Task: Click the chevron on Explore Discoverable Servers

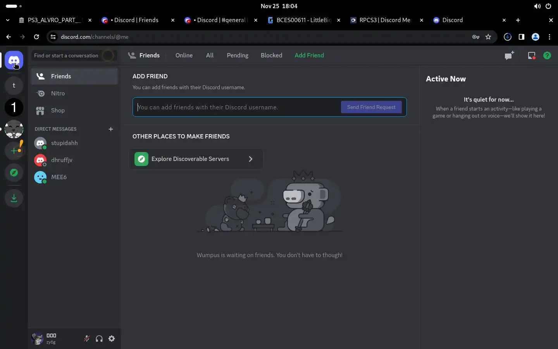Action: [x=251, y=159]
